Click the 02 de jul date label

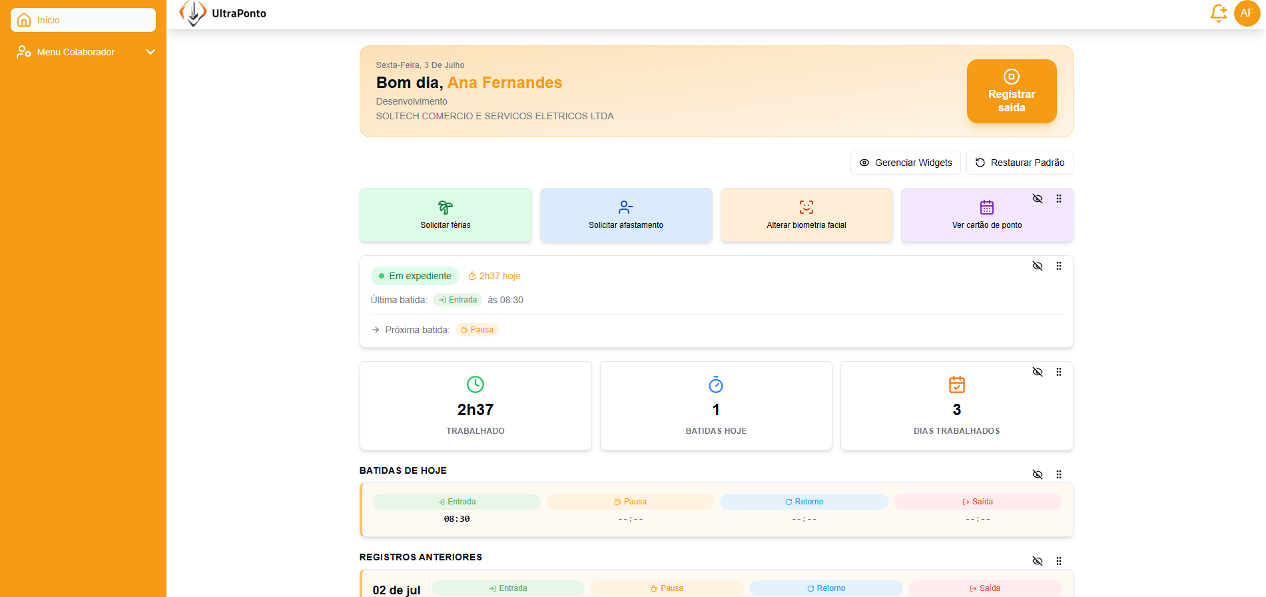397,590
